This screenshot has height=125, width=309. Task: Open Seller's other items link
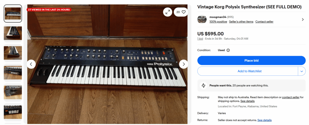pos(241,22)
